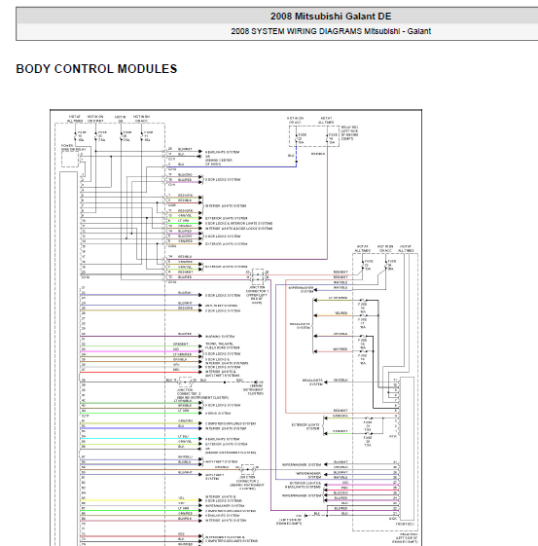Click the Junction Connector 3 symbol near BLK wire
This screenshot has width=538, height=546.
coord(185,382)
